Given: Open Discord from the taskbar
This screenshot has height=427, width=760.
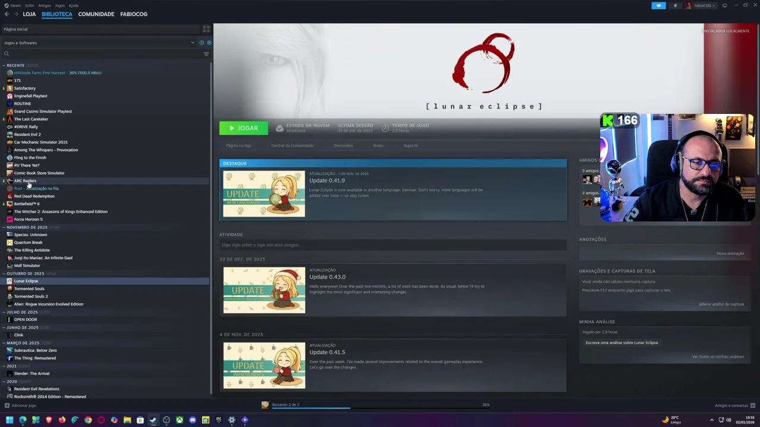Looking at the screenshot, I should tap(192, 420).
